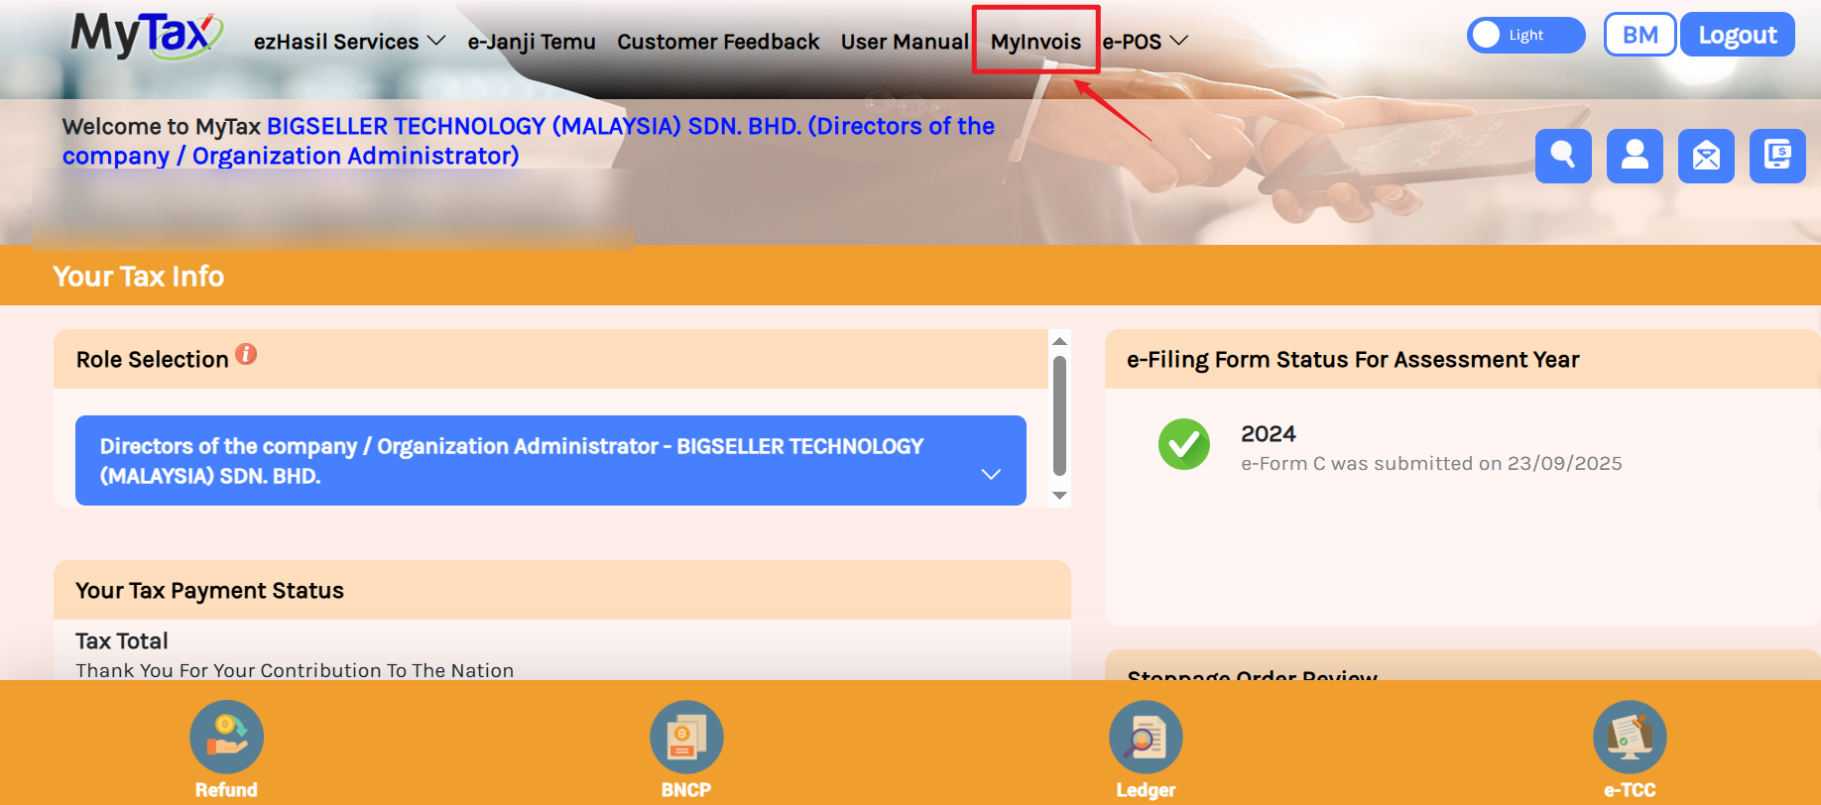Open the search icon button

pos(1563,156)
